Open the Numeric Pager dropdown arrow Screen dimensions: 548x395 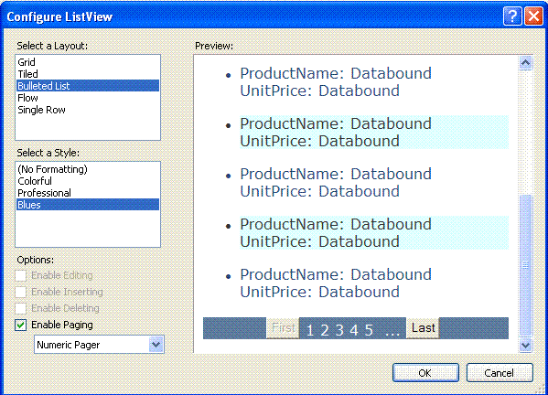[156, 345]
